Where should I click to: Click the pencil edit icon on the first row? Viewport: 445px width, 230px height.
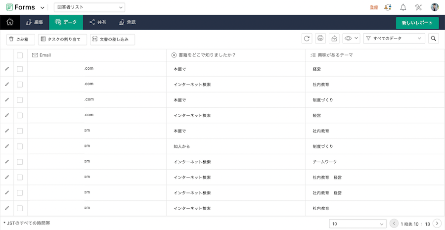[7, 69]
